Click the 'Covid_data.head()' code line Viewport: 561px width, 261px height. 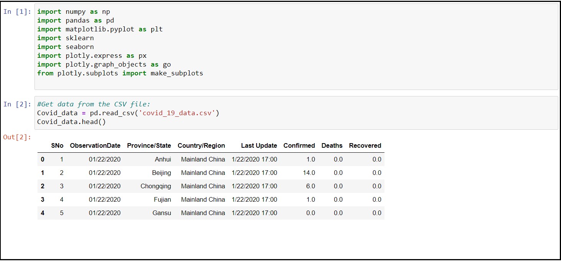click(72, 122)
